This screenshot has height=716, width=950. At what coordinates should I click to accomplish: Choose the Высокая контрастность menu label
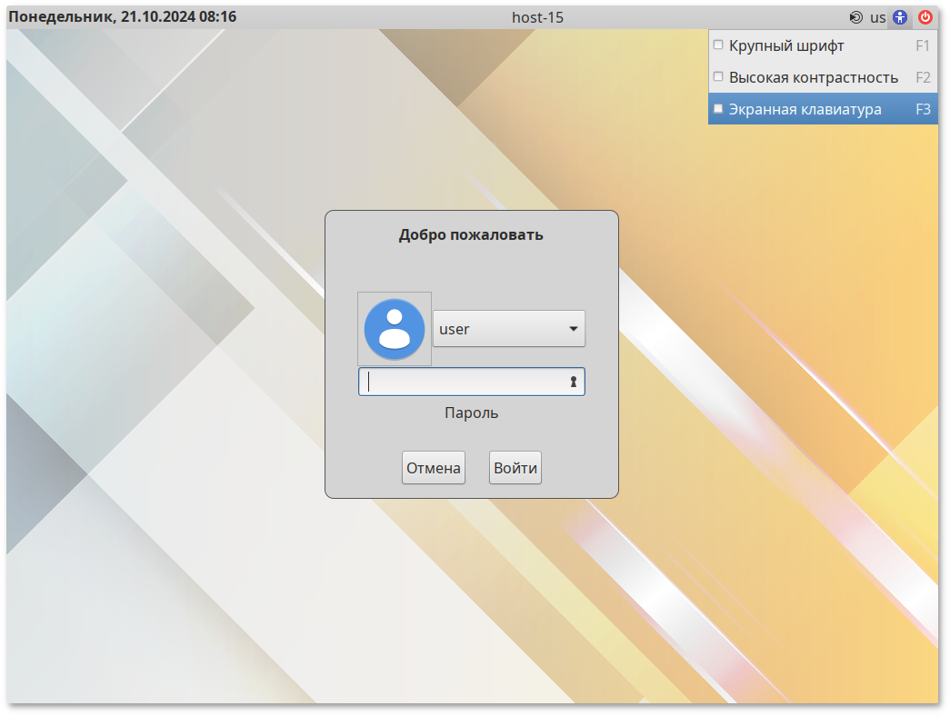814,77
